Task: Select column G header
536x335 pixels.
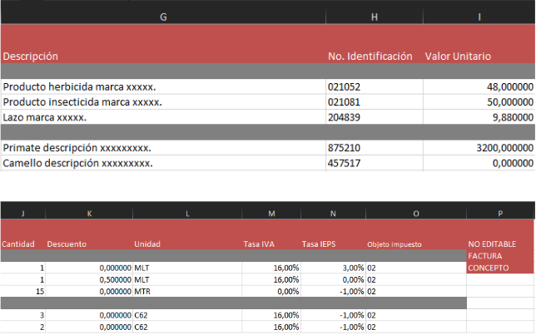Action: [162, 16]
